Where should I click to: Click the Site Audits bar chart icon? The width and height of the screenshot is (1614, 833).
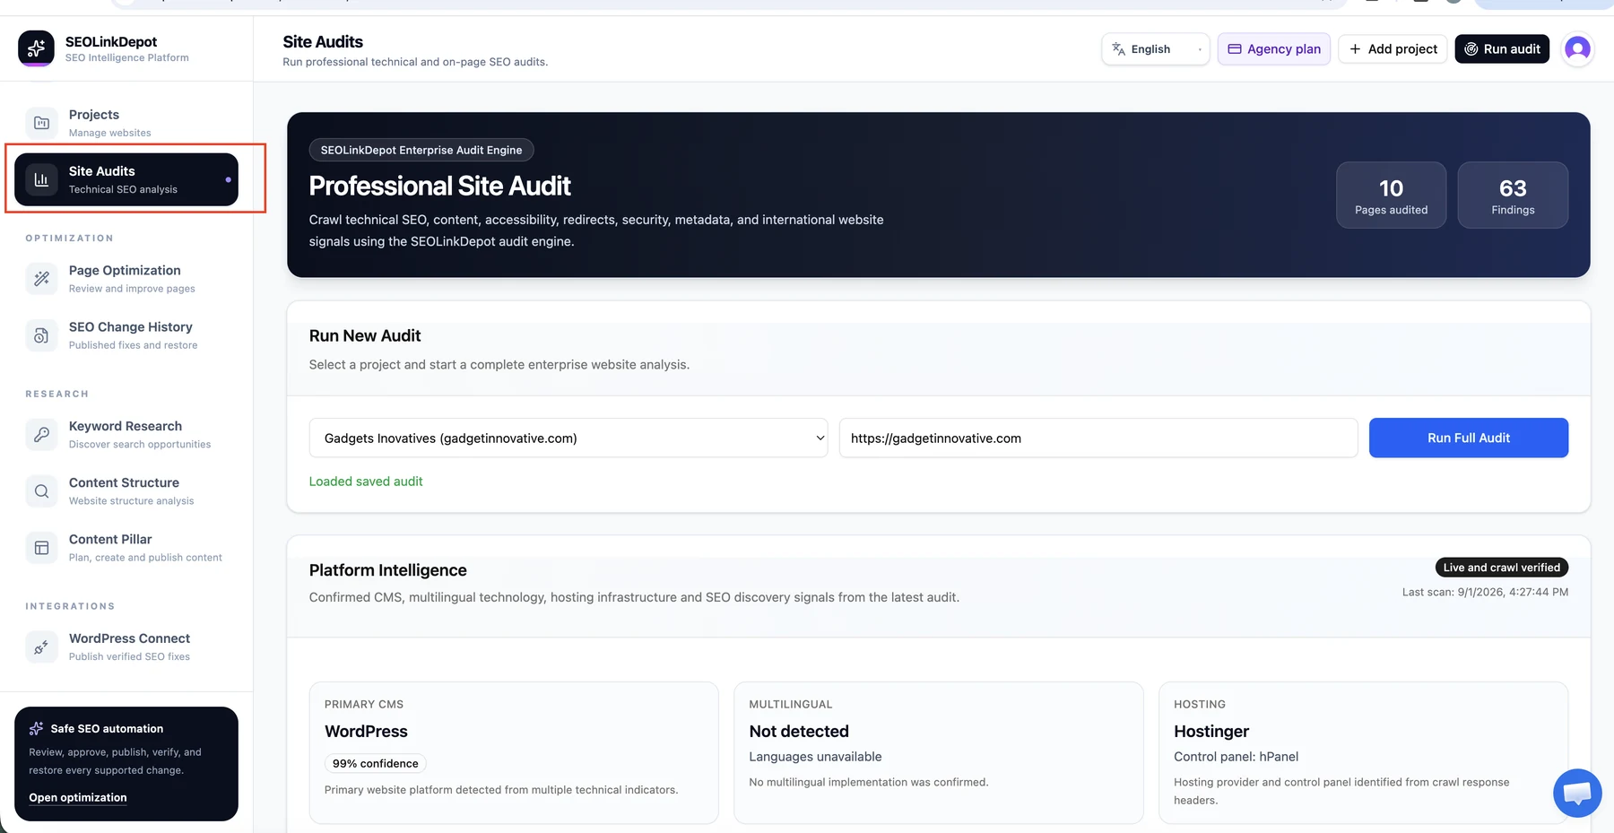click(x=41, y=179)
